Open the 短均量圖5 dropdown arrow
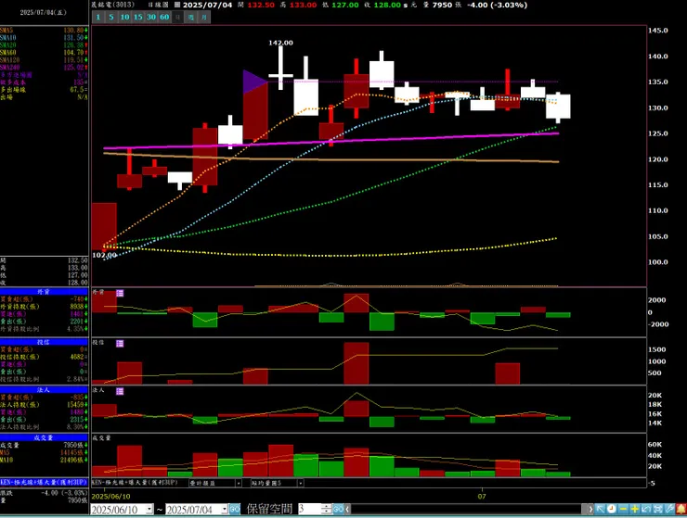The width and height of the screenshot is (687, 518). 301,483
